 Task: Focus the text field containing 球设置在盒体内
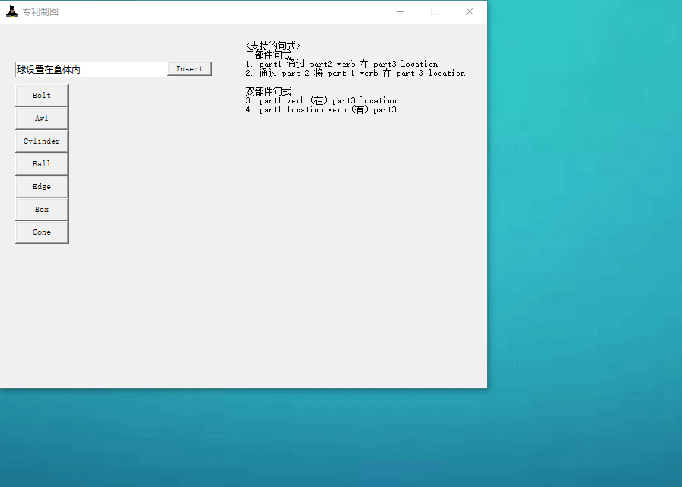pyautogui.click(x=91, y=70)
